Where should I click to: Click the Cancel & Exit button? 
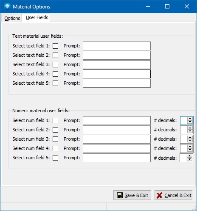[x=173, y=195]
